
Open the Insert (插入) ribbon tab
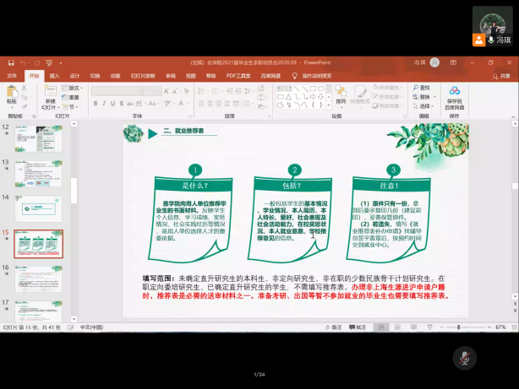click(53, 75)
